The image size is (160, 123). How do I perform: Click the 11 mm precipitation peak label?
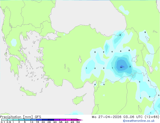[121, 67]
